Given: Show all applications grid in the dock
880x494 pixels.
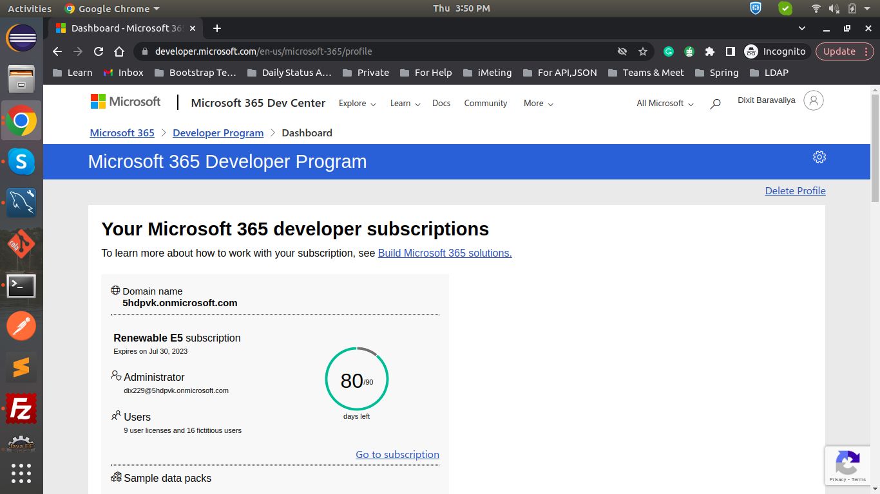Looking at the screenshot, I should [21, 473].
